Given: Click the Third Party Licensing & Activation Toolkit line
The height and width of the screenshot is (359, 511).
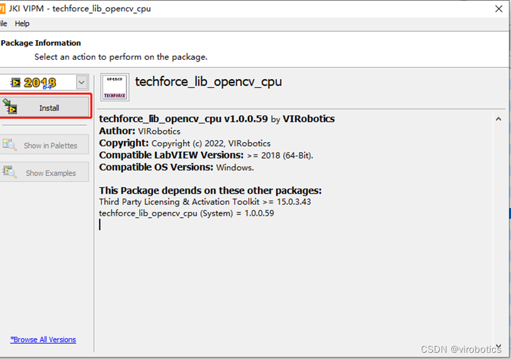Looking at the screenshot, I should point(205,202).
